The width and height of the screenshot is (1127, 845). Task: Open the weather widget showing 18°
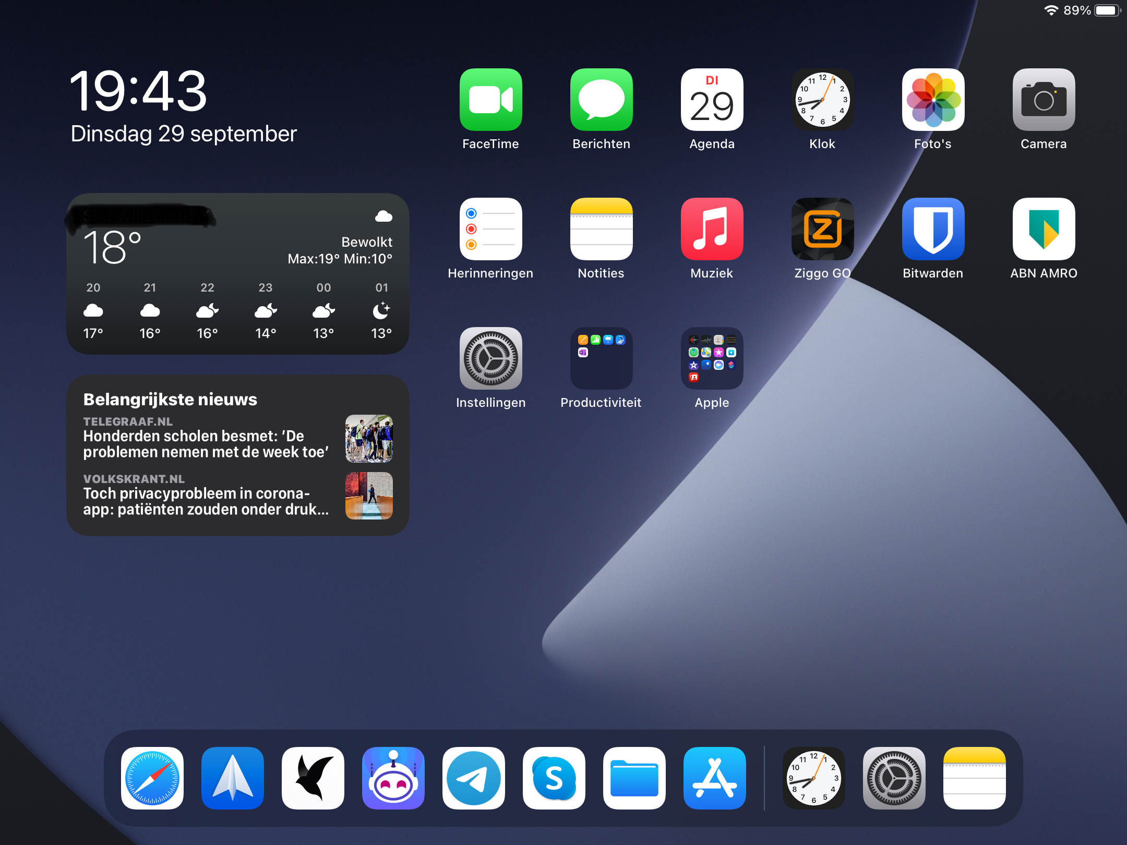click(x=237, y=274)
